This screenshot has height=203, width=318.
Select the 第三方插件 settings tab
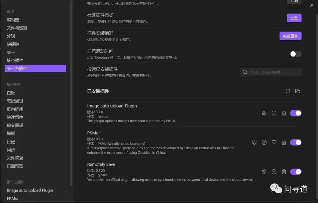coord(36,68)
